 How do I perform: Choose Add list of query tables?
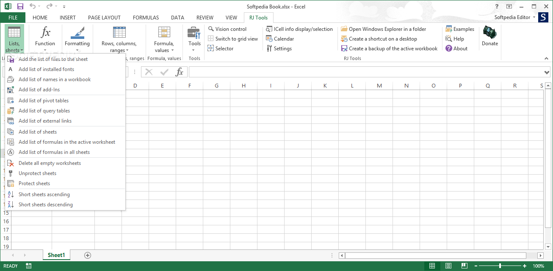click(66, 111)
